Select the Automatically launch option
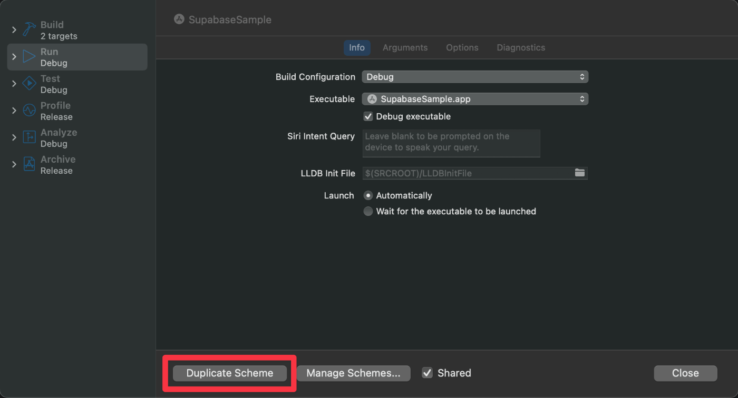Image resolution: width=738 pixels, height=398 pixels. pyautogui.click(x=368, y=195)
